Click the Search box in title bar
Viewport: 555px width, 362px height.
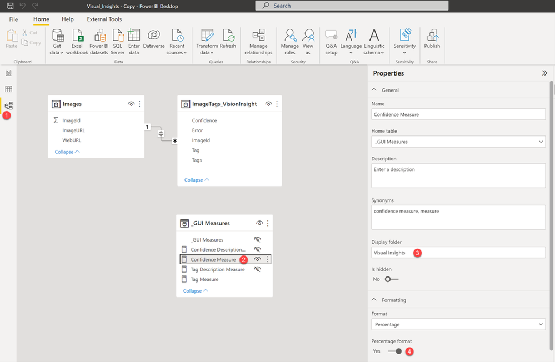tap(352, 6)
